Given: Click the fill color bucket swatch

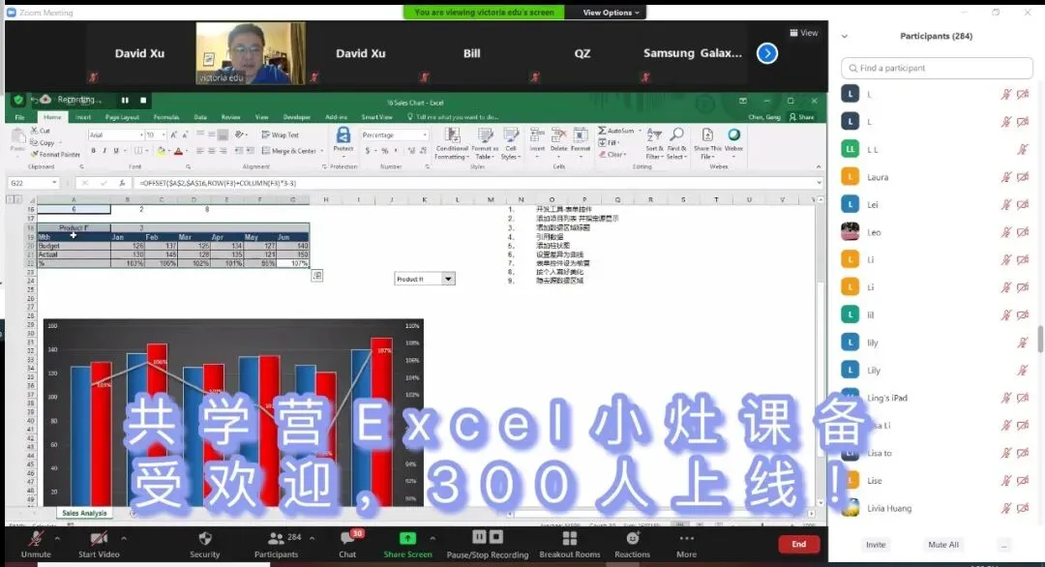Looking at the screenshot, I should coord(161,152).
